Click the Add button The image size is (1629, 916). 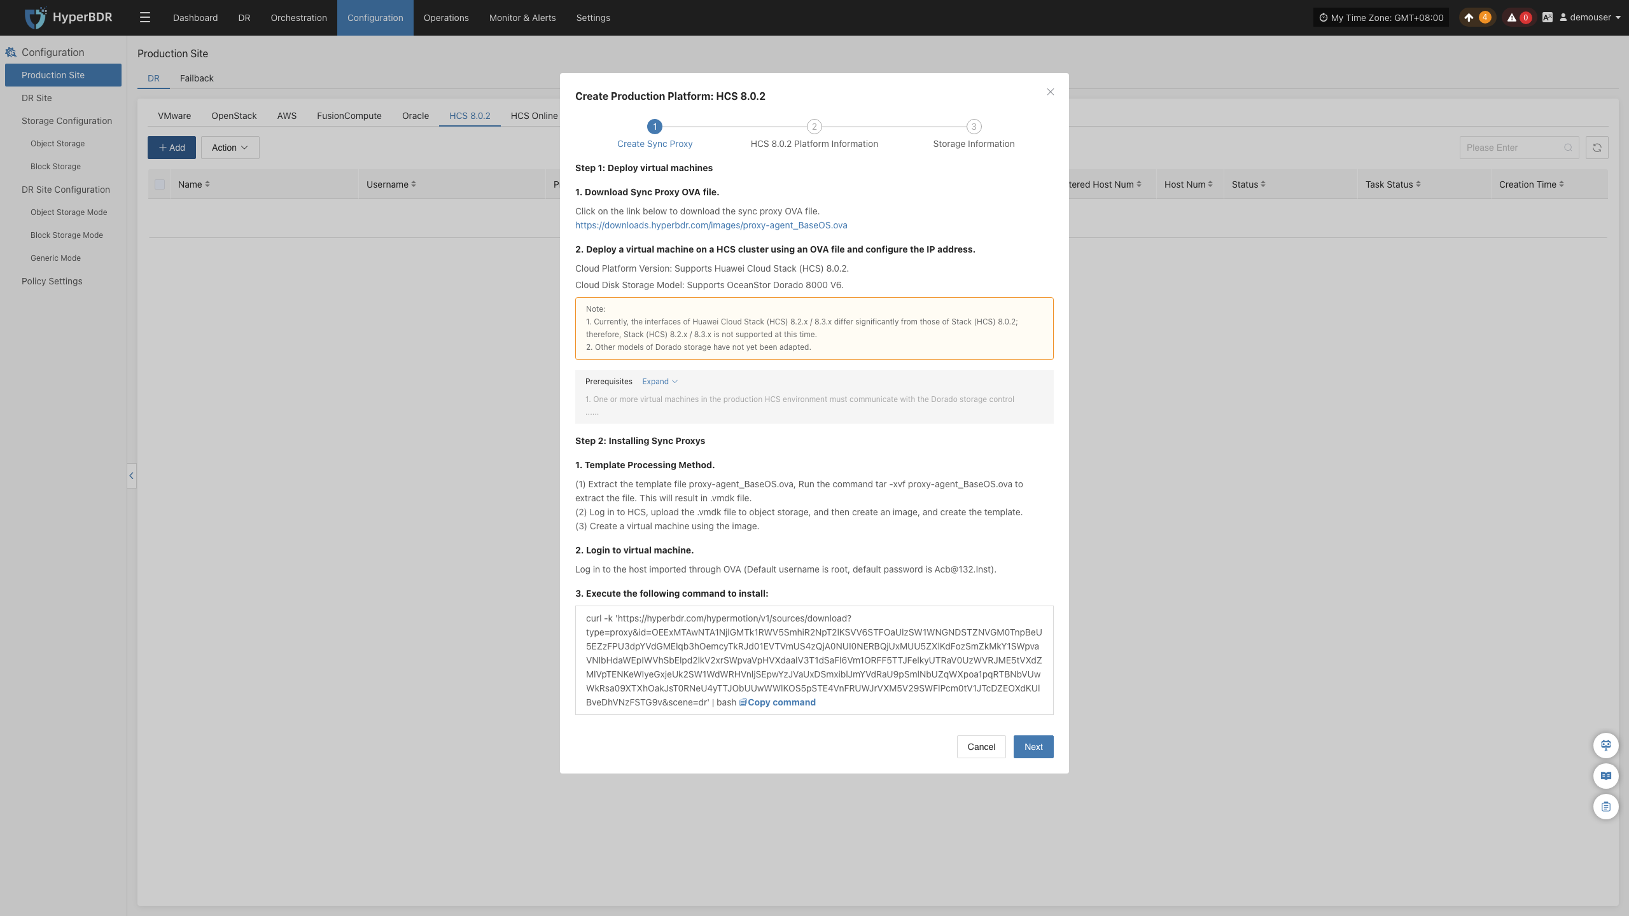click(x=172, y=148)
